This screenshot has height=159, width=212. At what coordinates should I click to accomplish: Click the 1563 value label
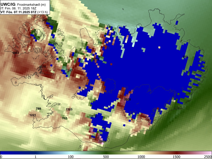tap(15, 53)
